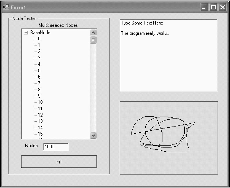Select node 3 in the tree
This screenshot has width=230, height=188.
click(x=39, y=58)
